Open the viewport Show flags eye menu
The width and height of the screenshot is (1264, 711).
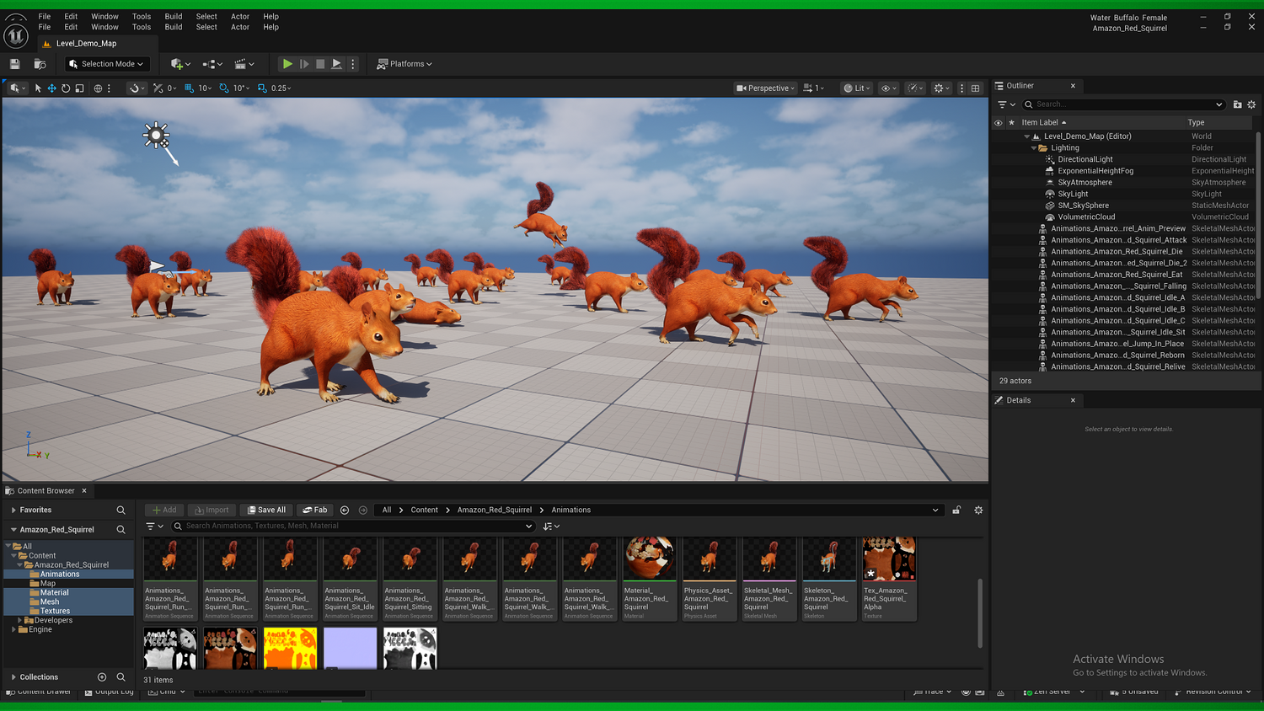(887, 88)
